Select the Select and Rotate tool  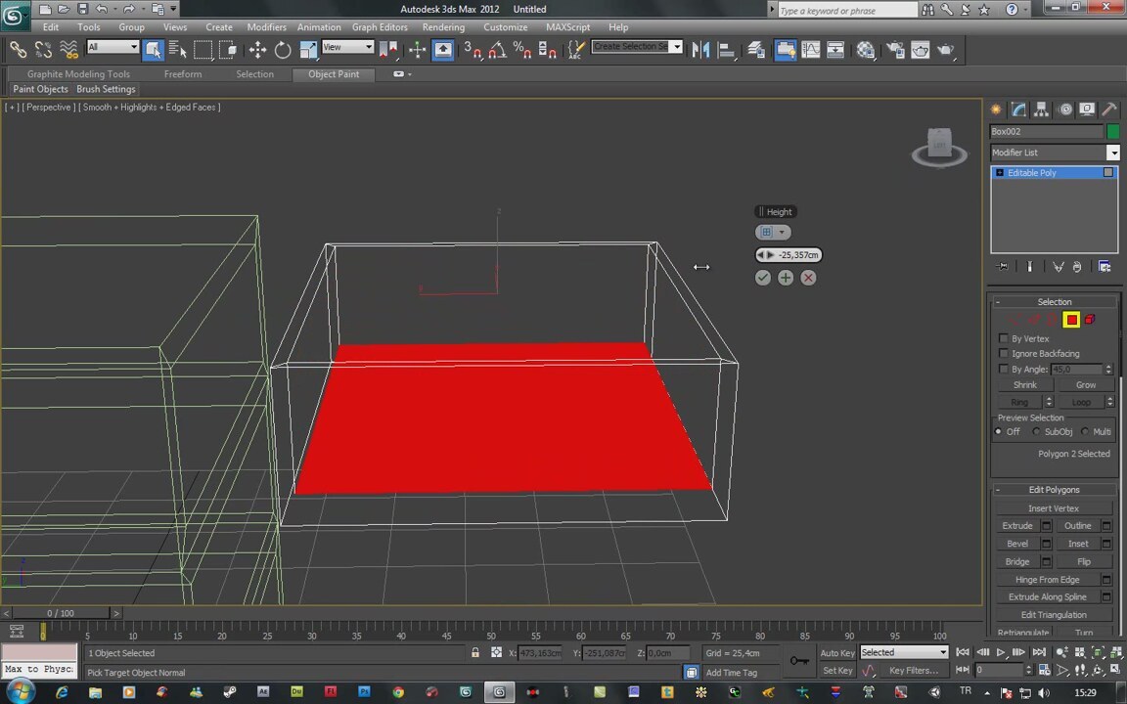(x=283, y=50)
